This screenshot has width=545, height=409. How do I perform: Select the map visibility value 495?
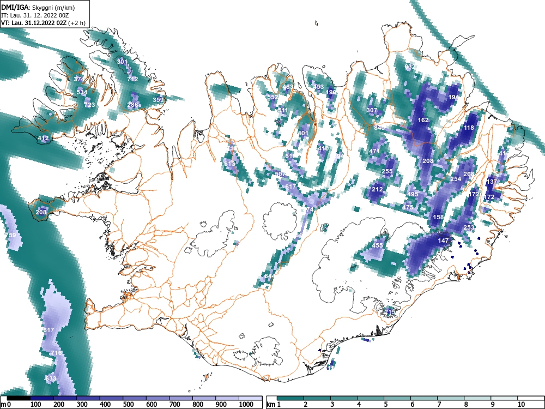point(413,194)
